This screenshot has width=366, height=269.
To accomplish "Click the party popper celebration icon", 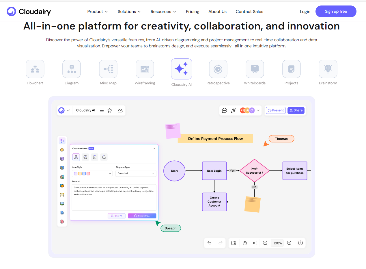I will [x=234, y=110].
